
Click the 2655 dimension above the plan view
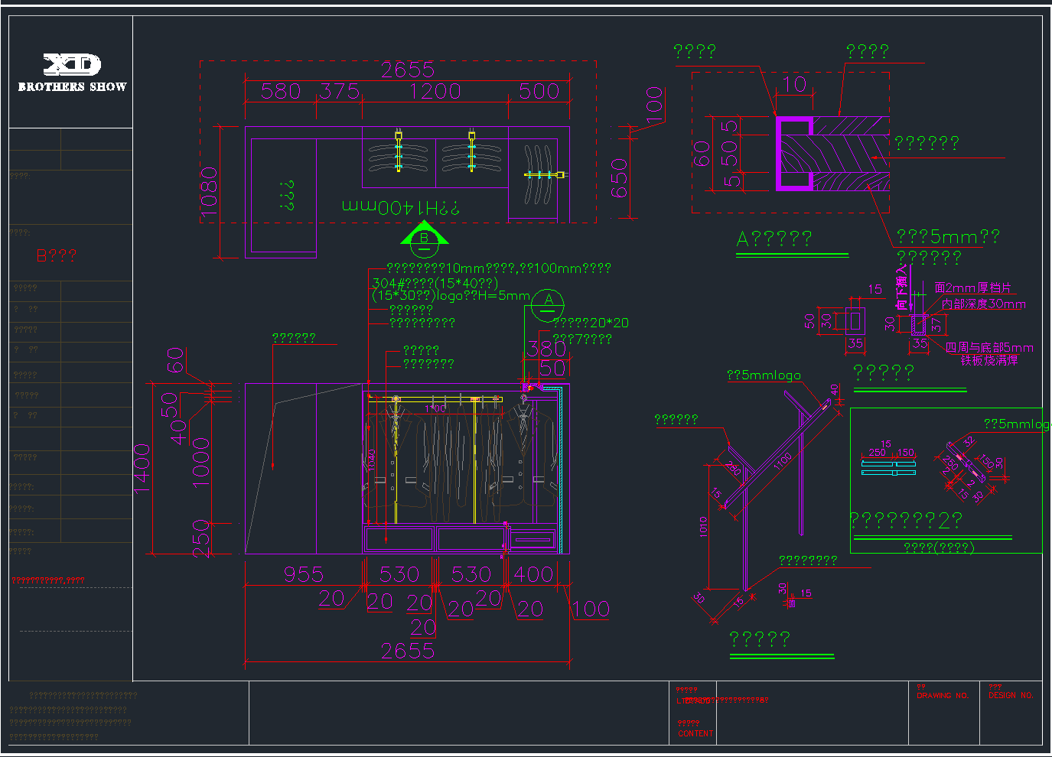point(408,70)
